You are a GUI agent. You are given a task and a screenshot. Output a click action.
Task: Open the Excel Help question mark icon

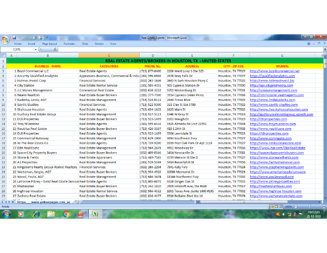coord(308,44)
